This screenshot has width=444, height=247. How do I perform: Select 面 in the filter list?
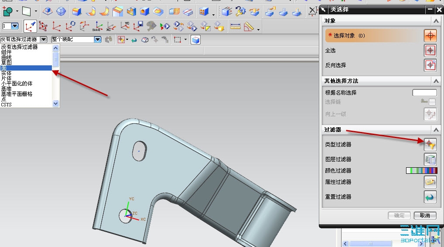click(26, 68)
